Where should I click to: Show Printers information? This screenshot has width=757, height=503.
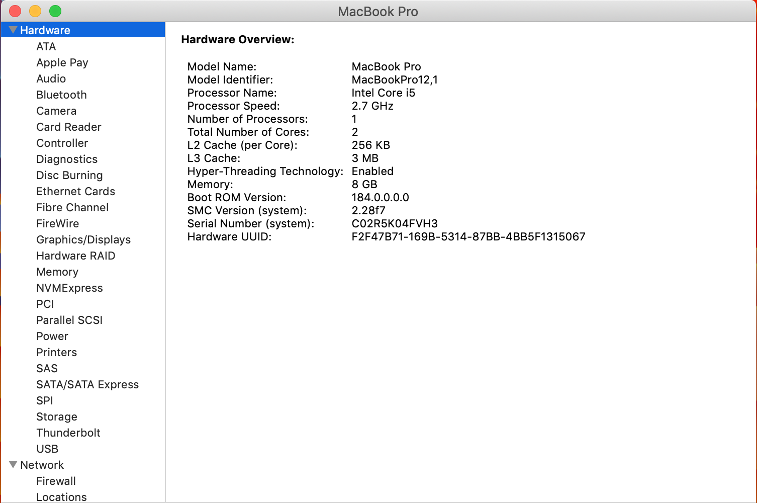57,352
